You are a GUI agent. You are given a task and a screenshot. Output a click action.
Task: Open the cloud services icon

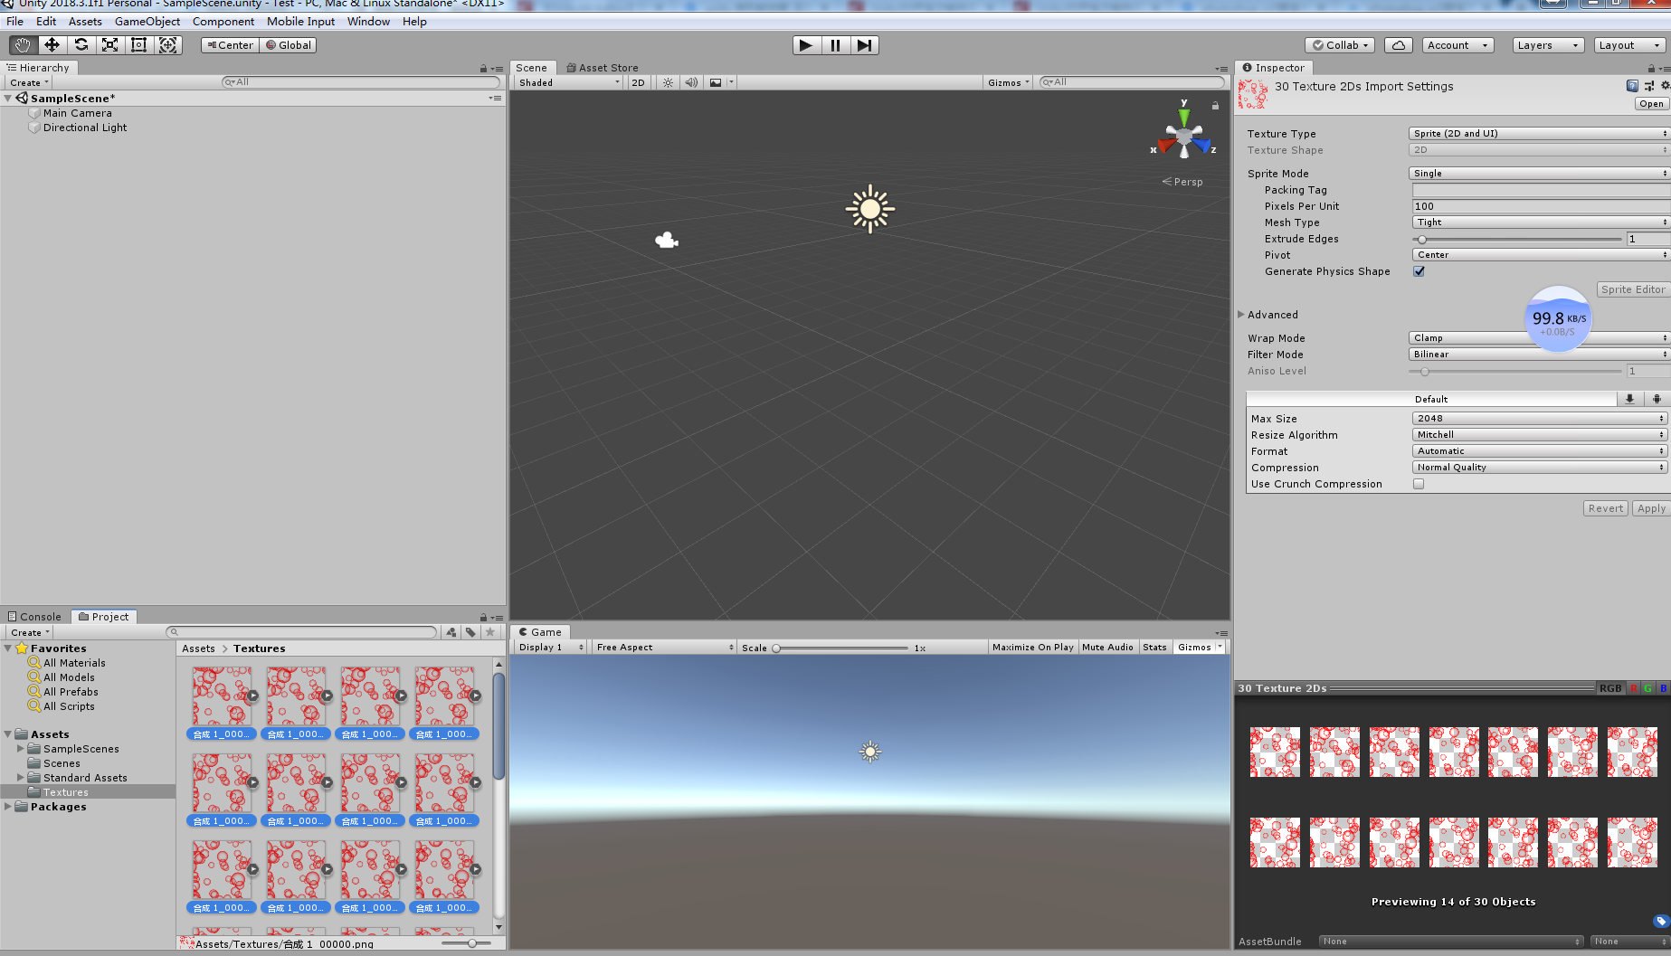click(x=1399, y=45)
